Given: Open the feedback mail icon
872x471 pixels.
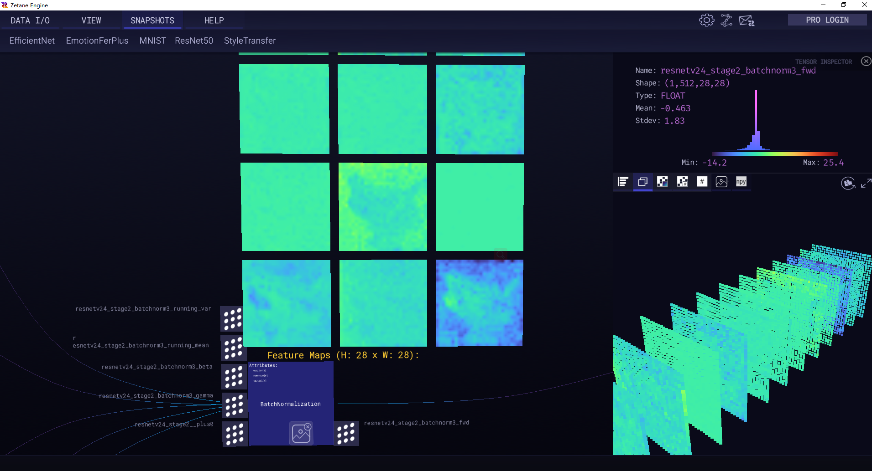Looking at the screenshot, I should 747,20.
